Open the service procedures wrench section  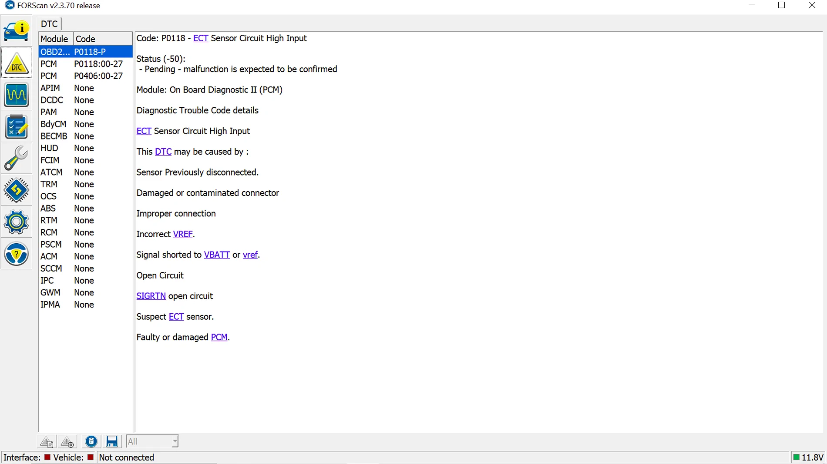17,158
